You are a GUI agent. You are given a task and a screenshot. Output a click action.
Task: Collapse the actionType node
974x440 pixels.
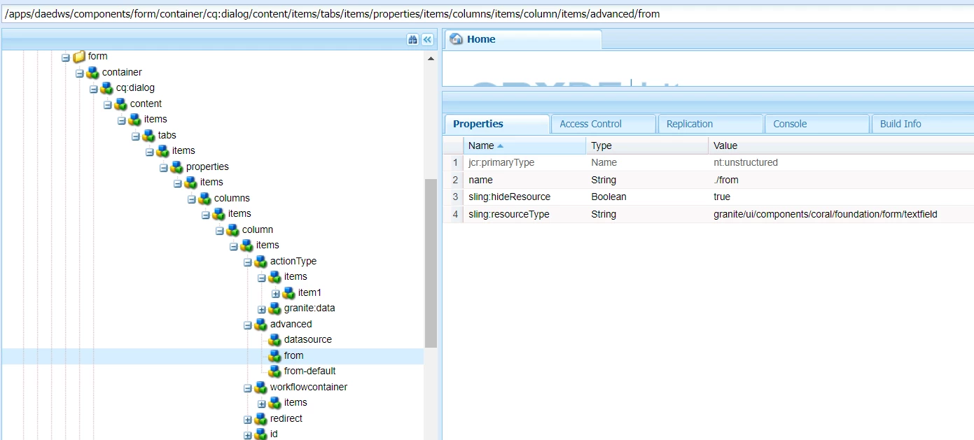[x=248, y=262]
